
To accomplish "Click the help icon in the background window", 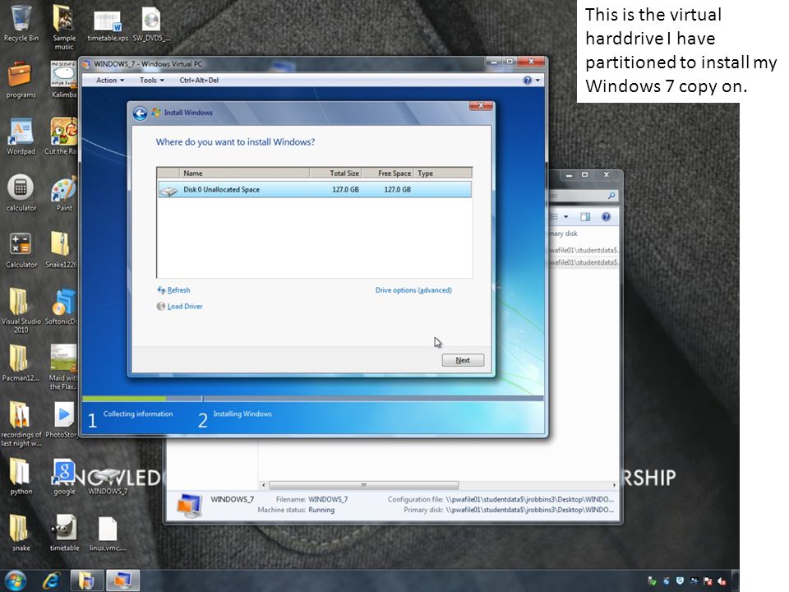I will tap(607, 217).
